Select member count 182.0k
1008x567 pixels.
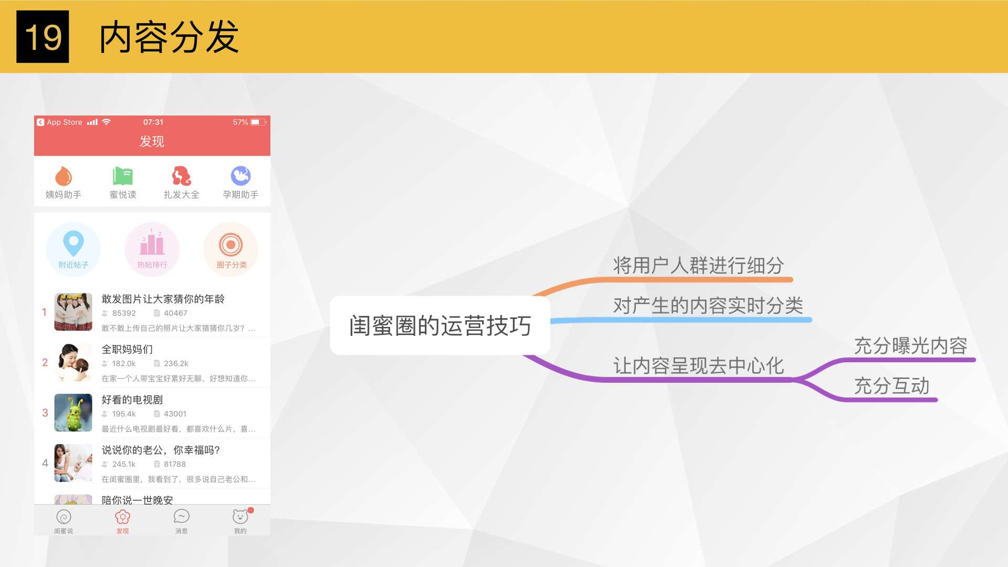pyautogui.click(x=124, y=363)
